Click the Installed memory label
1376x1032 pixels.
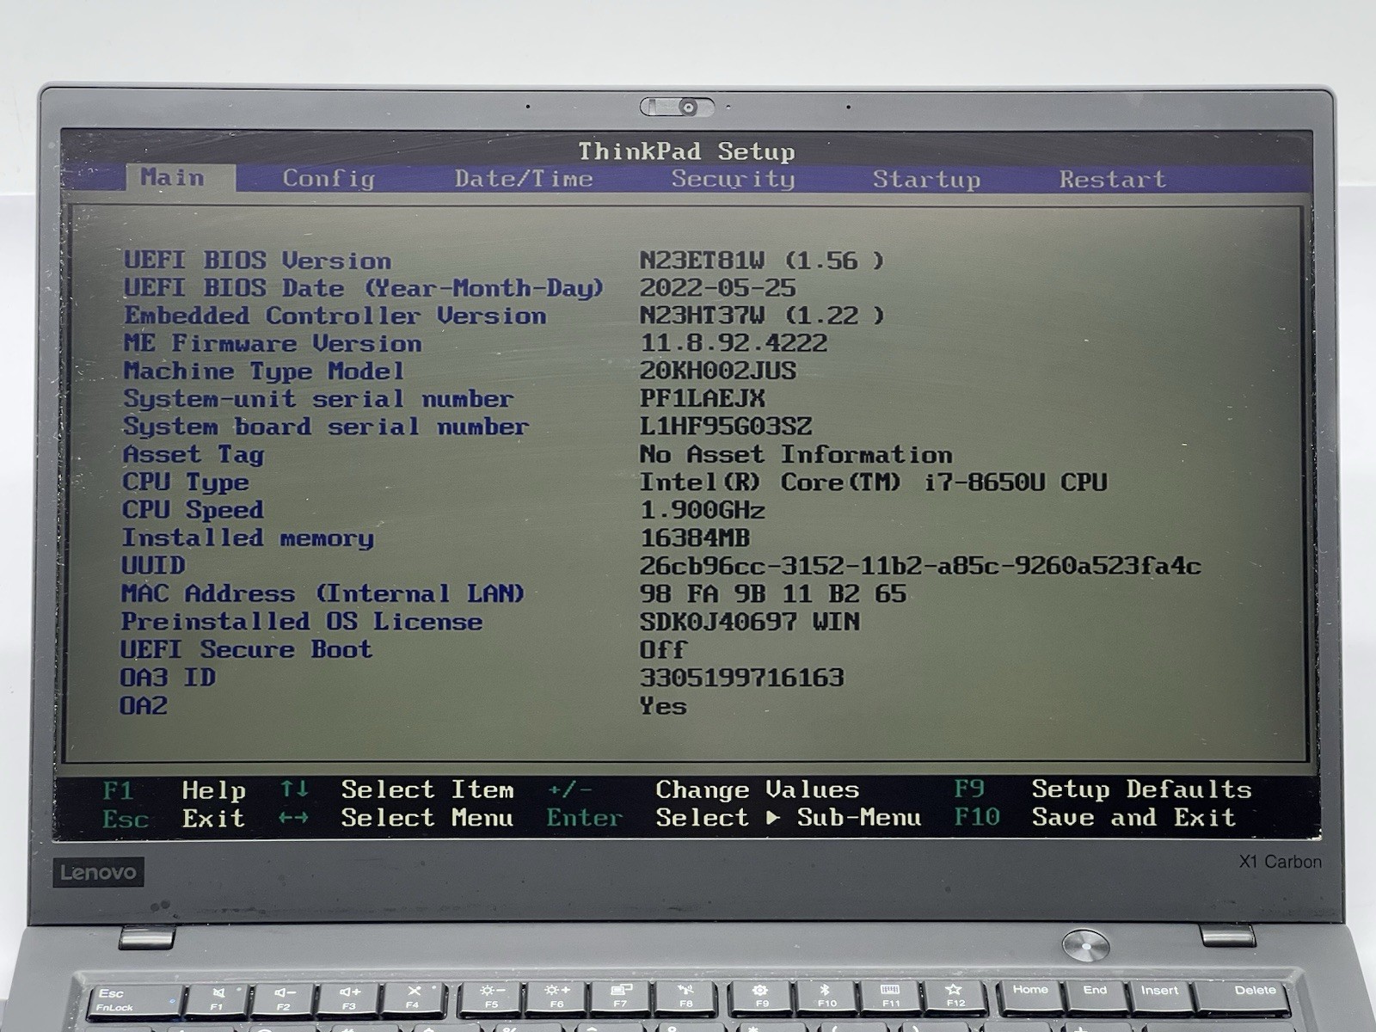(x=248, y=537)
